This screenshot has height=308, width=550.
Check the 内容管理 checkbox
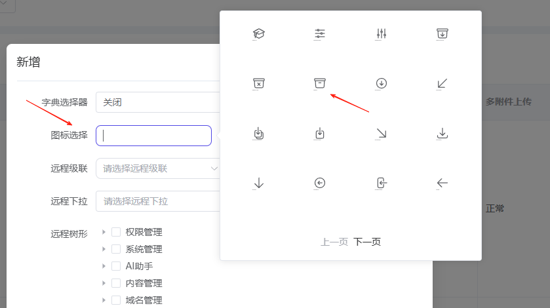pos(116,283)
